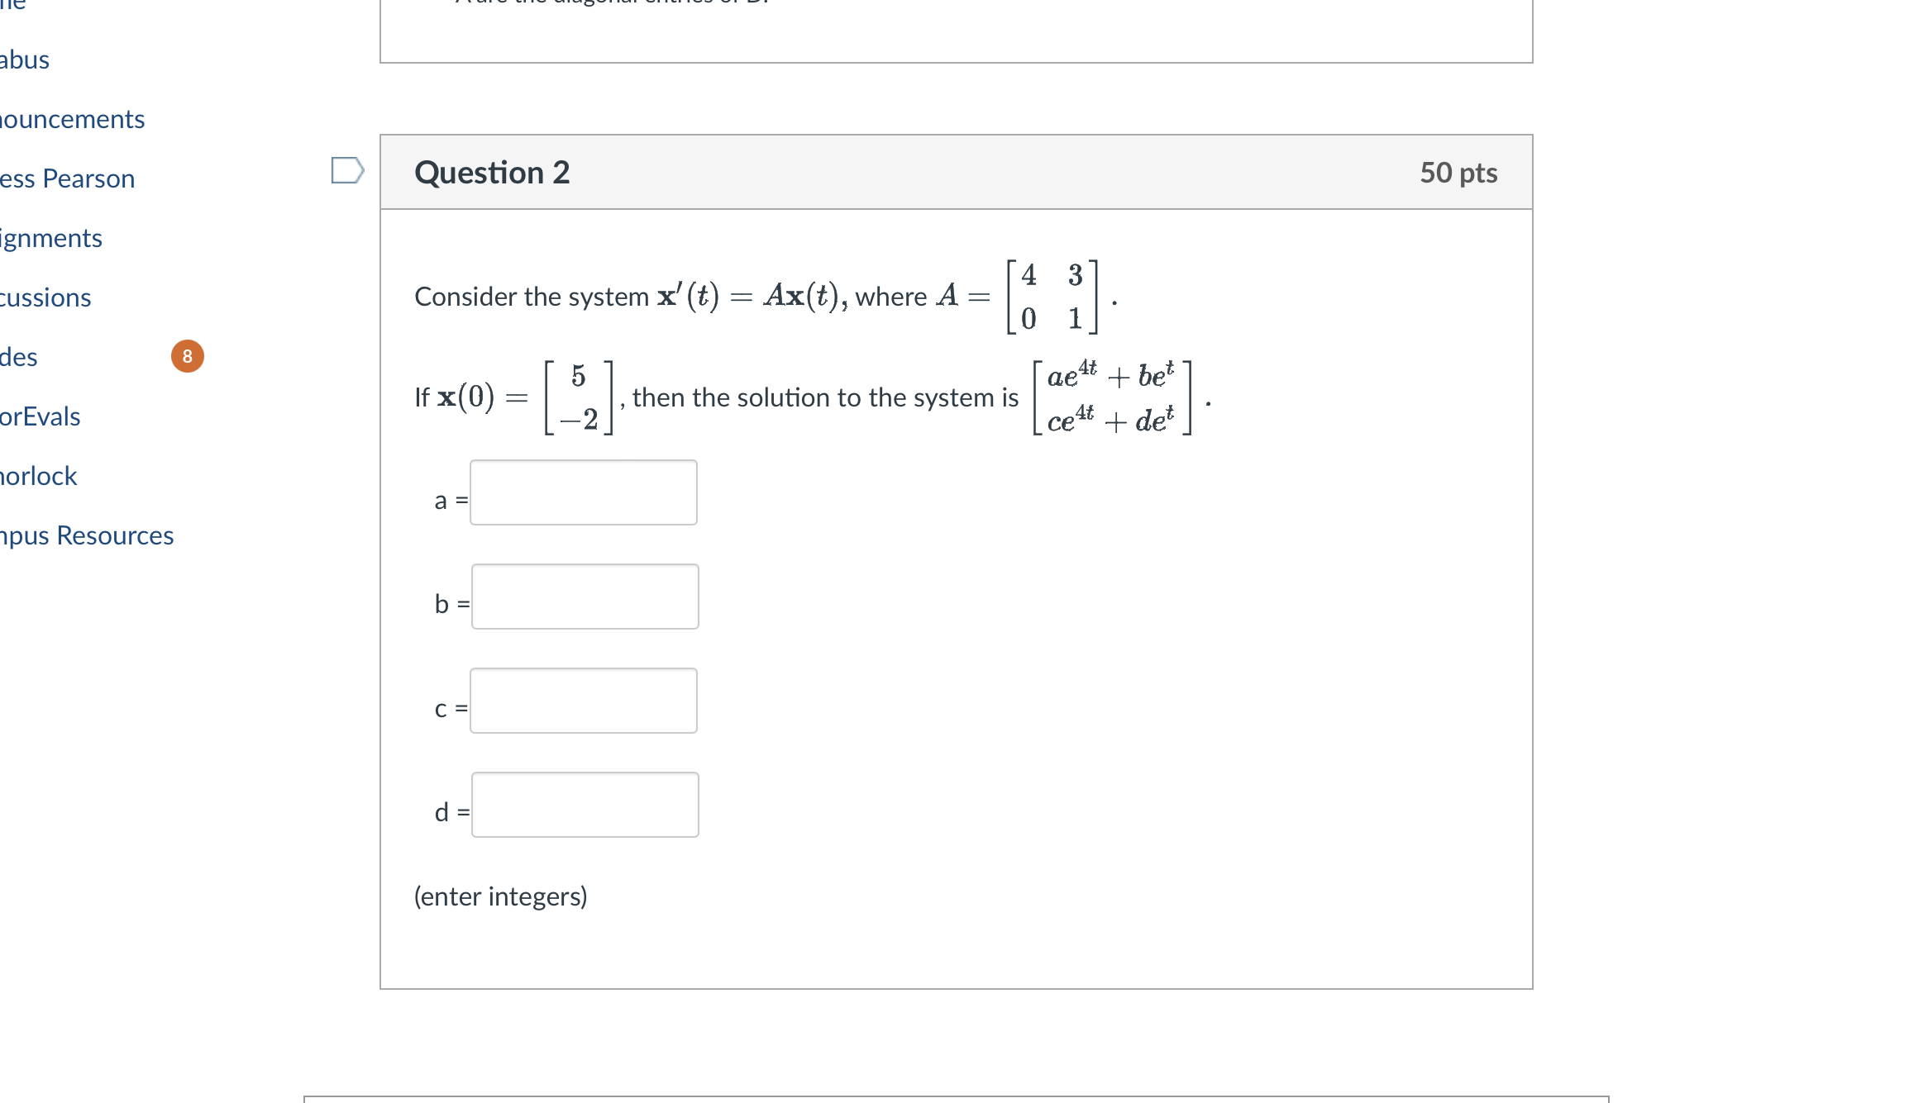Visit Campus Resources page
Image resolution: width=1909 pixels, height=1103 pixels.
coord(87,535)
